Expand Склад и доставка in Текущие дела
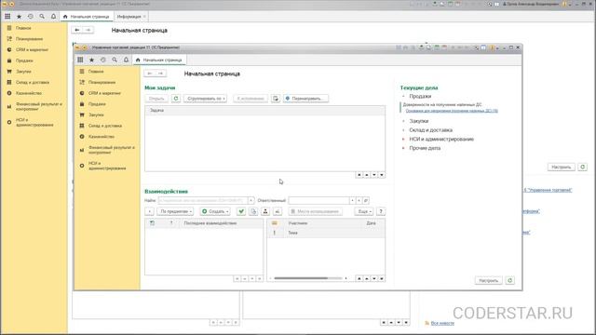Image resolution: width=596 pixels, height=335 pixels. pos(403,130)
